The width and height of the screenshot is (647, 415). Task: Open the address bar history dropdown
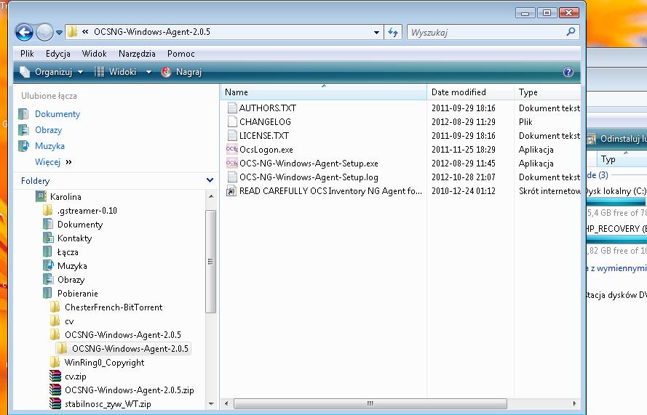point(376,32)
